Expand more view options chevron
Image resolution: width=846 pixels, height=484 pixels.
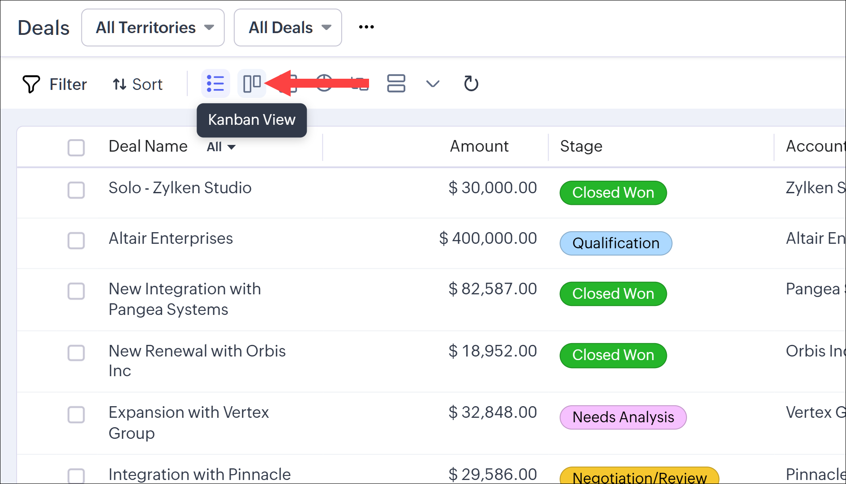[433, 84]
